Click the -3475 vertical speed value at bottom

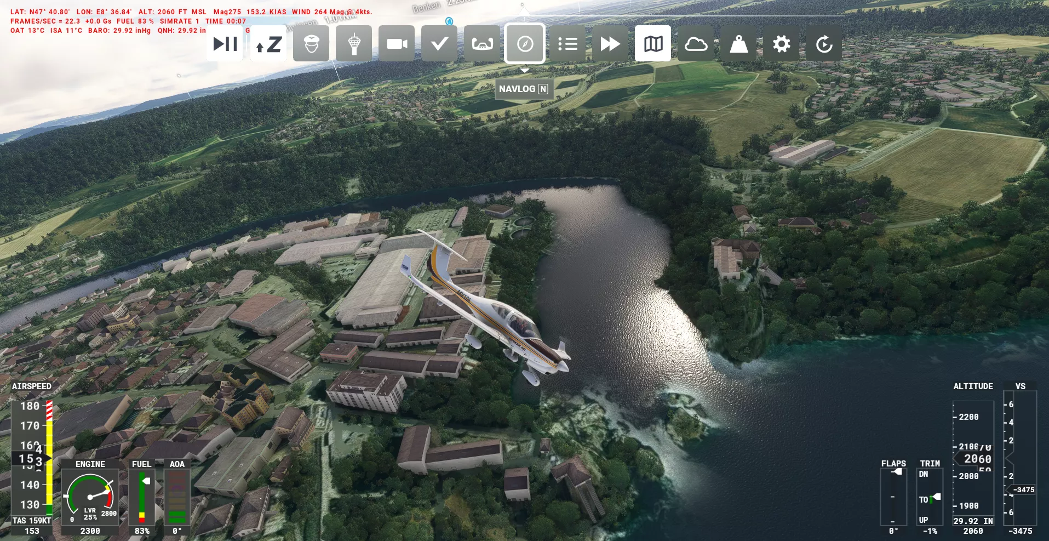click(1020, 531)
